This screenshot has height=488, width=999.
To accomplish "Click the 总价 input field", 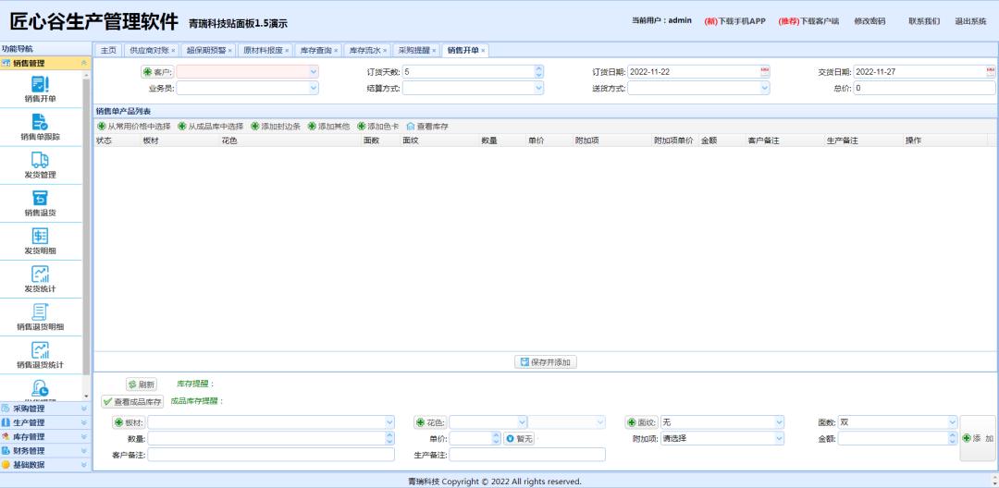I will (924, 89).
